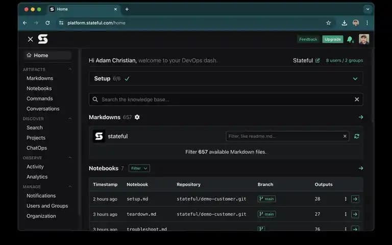Open browser three-dot menu
Screen dimensions: 392x245
pyautogui.click(x=367, y=23)
